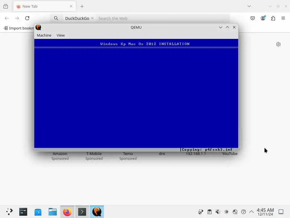
Task: Close the QEMU window
Action: tap(234, 28)
